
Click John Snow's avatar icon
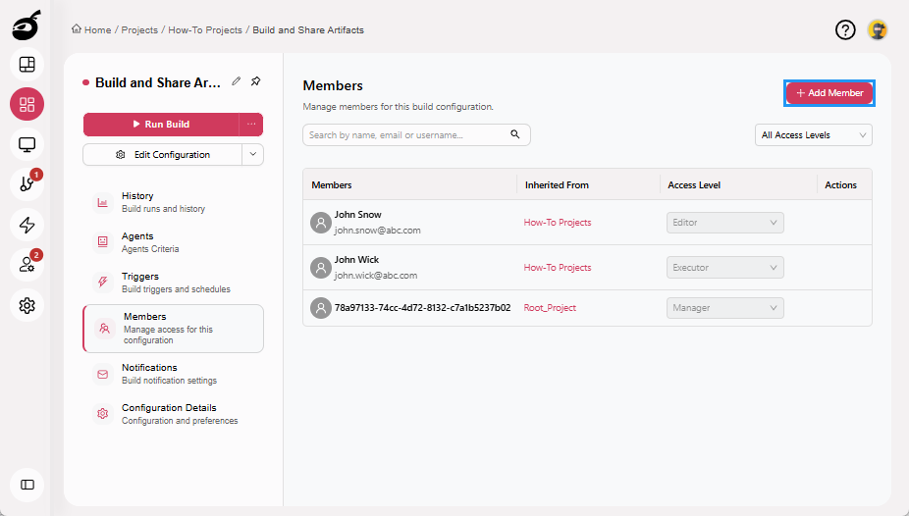point(321,223)
